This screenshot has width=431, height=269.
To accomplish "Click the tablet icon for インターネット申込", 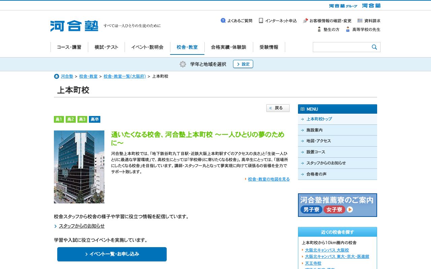I will (261, 21).
